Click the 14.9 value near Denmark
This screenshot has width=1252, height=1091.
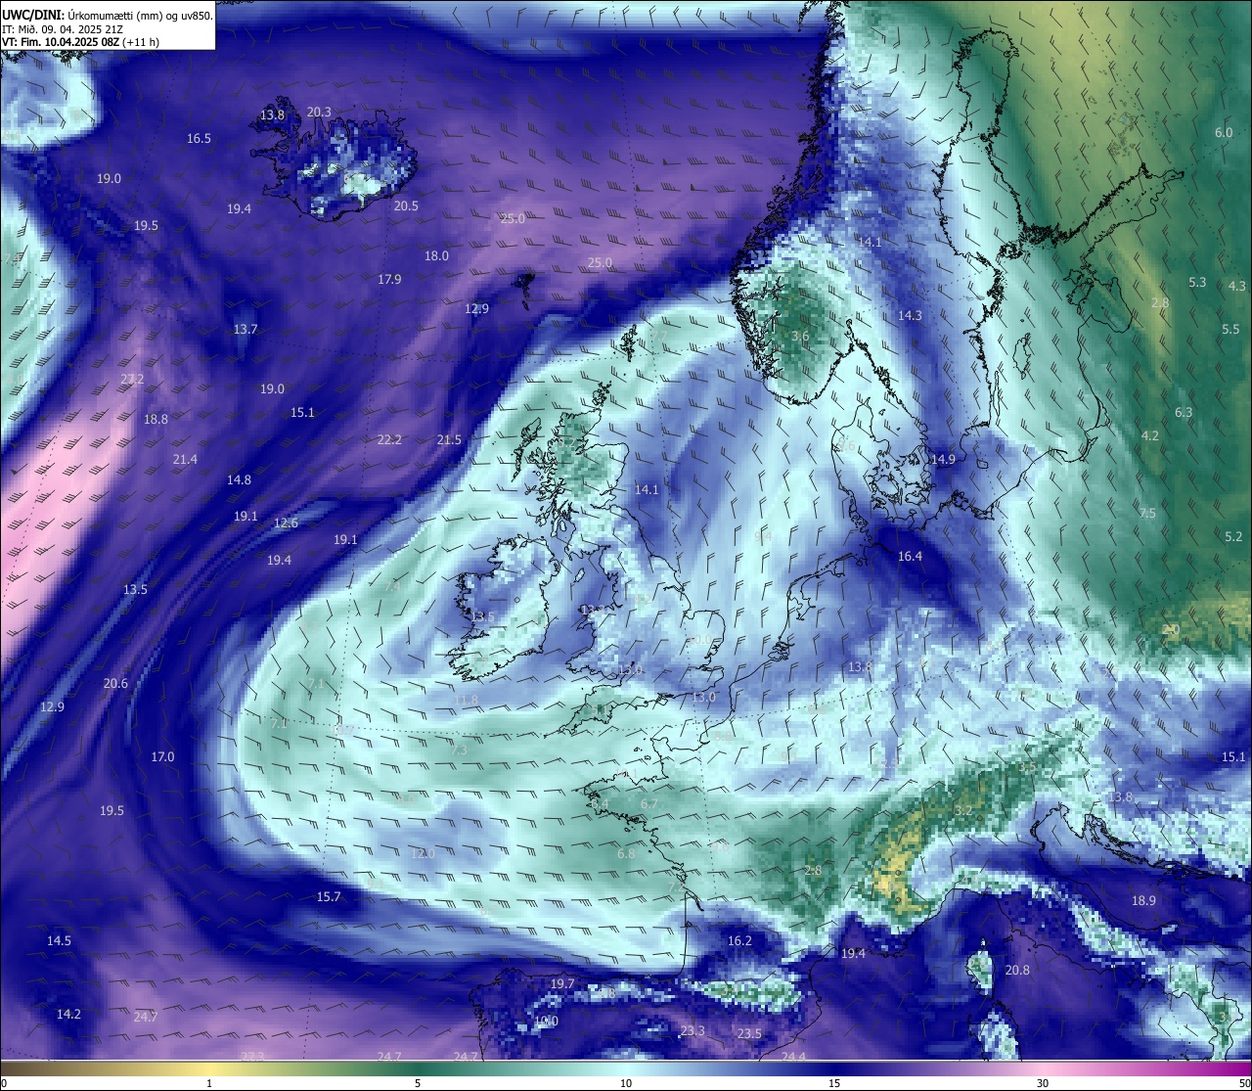(x=943, y=460)
